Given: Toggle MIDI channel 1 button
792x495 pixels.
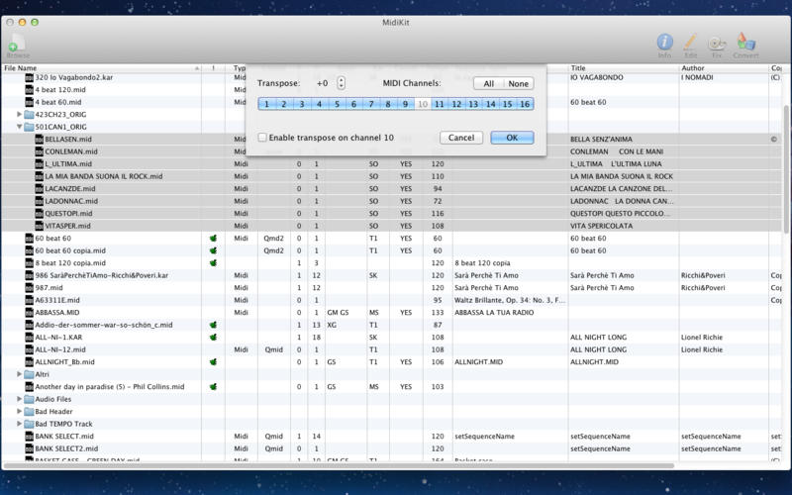Looking at the screenshot, I should (x=267, y=104).
